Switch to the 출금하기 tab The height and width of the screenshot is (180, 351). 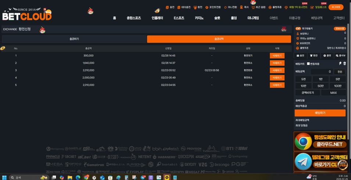(74, 39)
